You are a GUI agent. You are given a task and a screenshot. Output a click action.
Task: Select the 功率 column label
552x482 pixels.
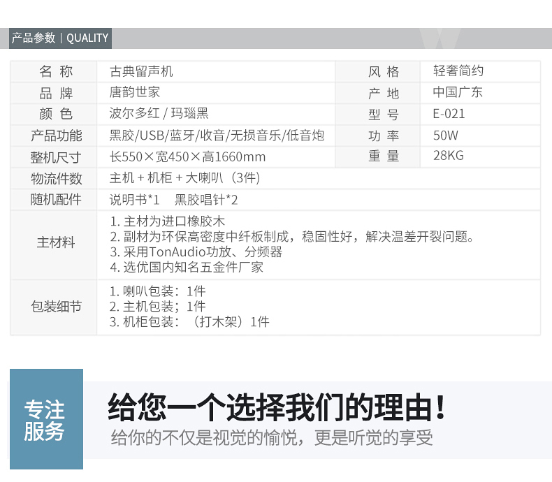click(384, 136)
